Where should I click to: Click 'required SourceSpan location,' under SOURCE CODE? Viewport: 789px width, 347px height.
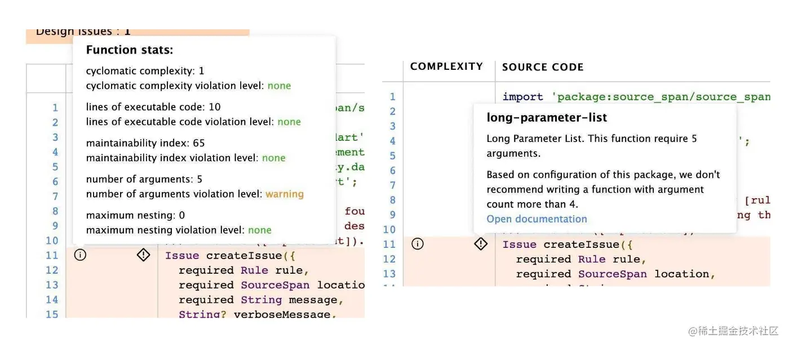pyautogui.click(x=615, y=274)
